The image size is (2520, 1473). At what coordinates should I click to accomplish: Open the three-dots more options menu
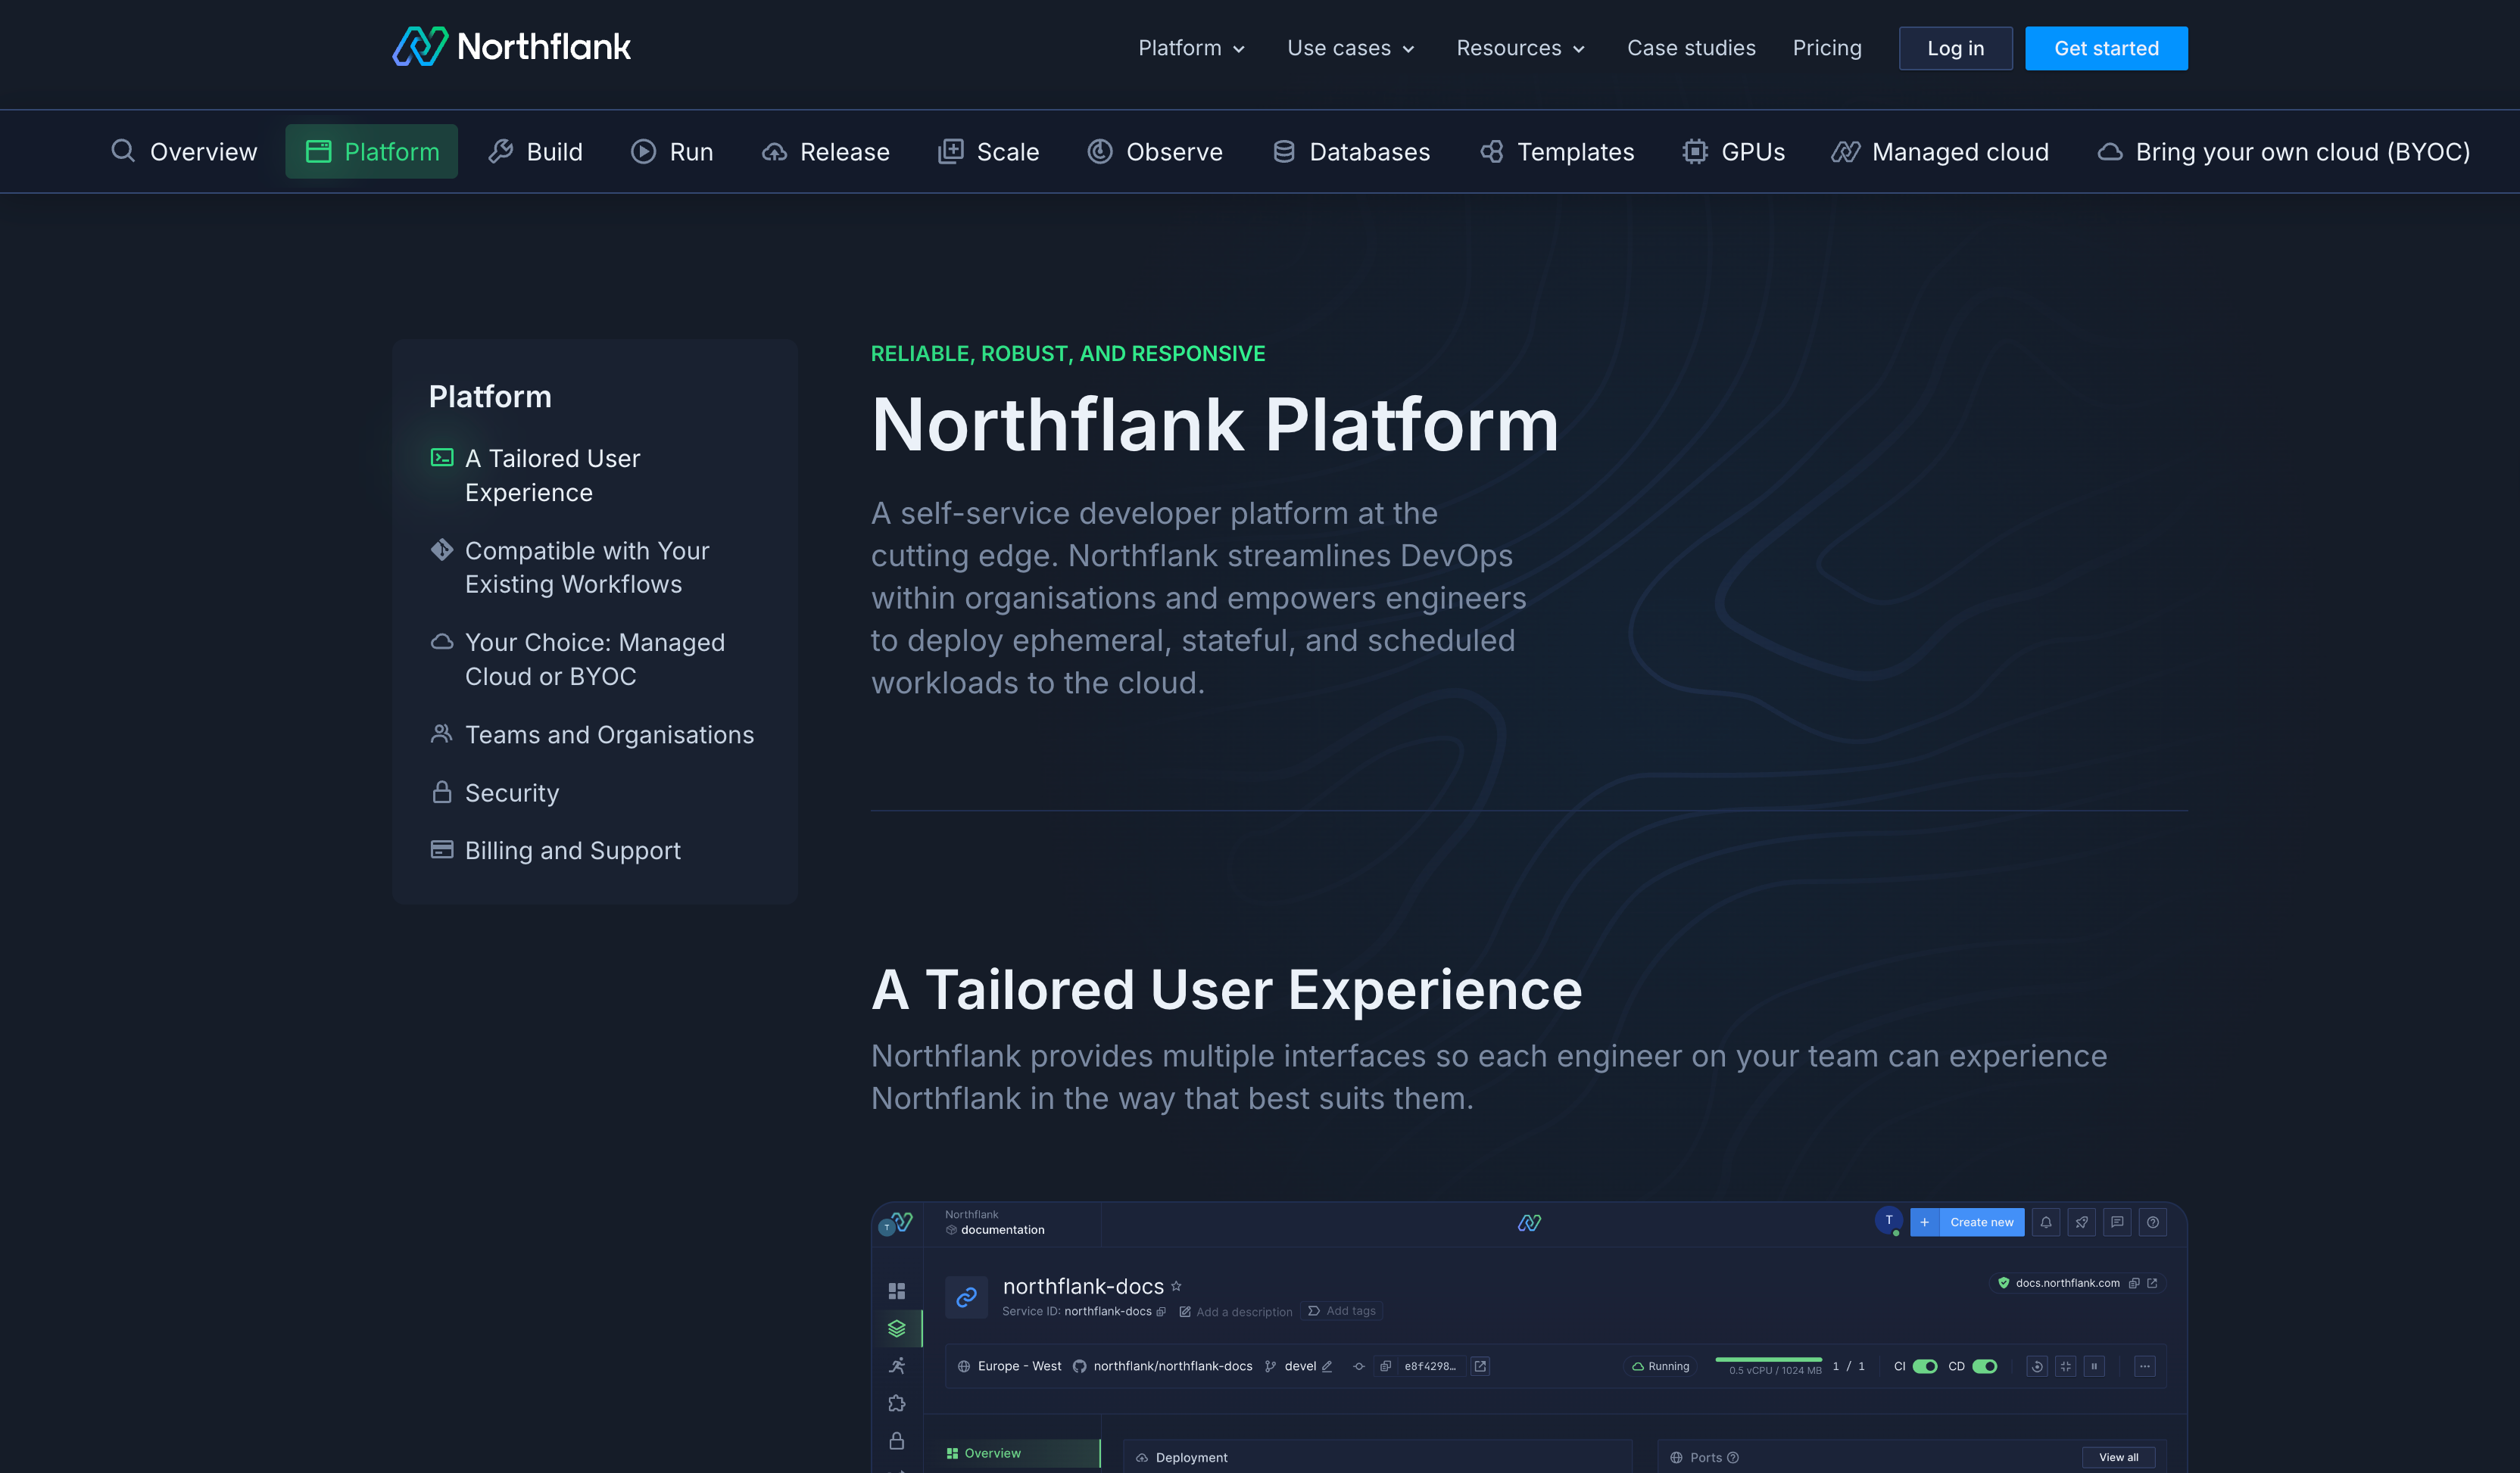point(2144,1366)
